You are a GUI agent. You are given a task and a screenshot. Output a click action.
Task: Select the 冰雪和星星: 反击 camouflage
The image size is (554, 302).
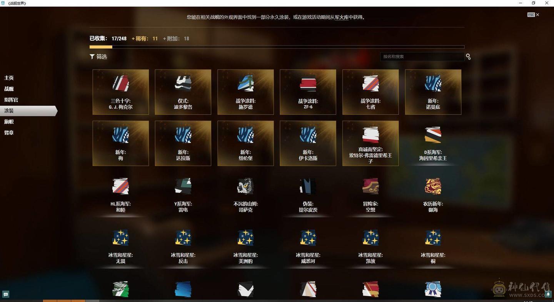click(183, 246)
